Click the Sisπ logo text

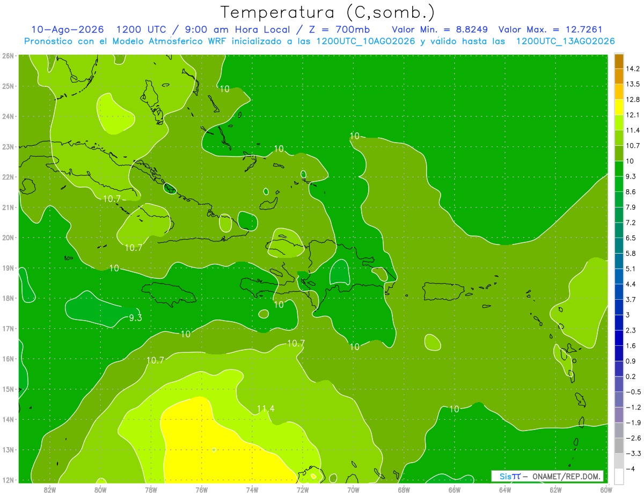(x=509, y=476)
